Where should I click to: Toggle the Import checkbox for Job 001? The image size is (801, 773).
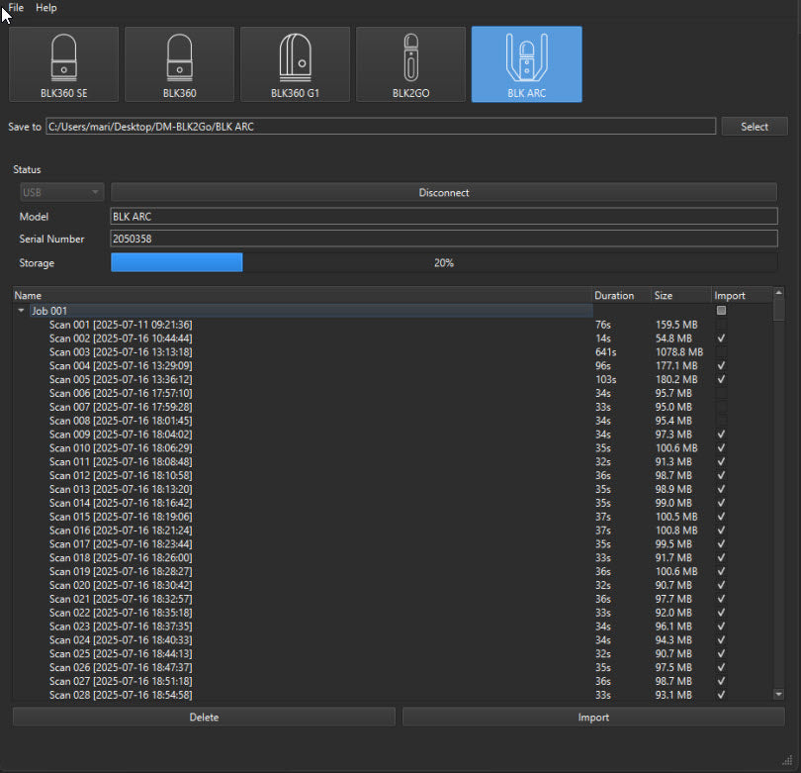point(720,310)
